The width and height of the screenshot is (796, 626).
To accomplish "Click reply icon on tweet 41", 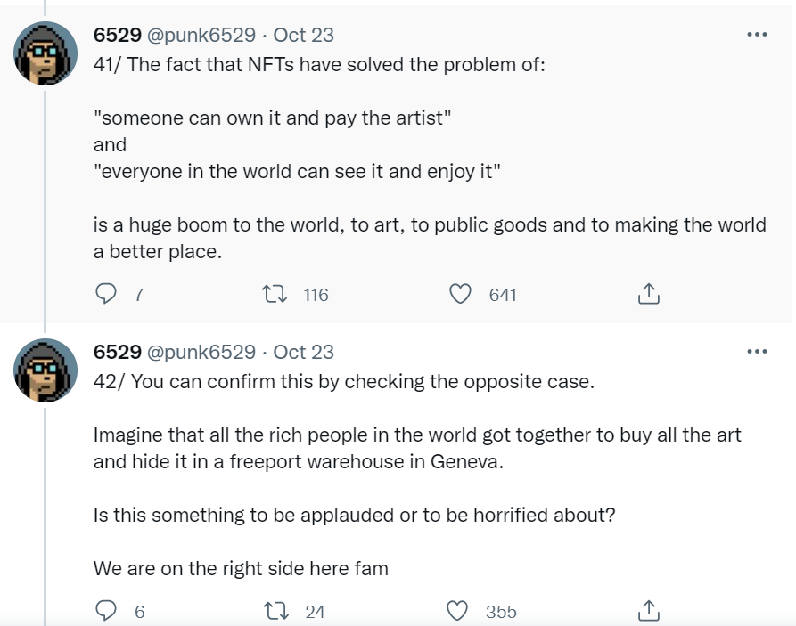I will coord(106,294).
